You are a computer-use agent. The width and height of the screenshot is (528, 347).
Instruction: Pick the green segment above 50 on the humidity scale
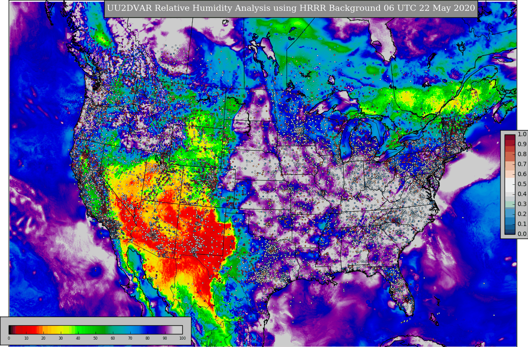tap(96, 330)
